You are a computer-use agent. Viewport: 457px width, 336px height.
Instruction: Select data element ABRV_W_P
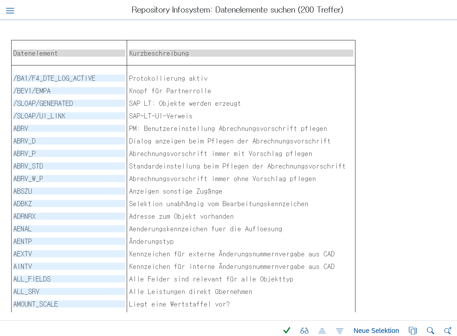(x=69, y=179)
